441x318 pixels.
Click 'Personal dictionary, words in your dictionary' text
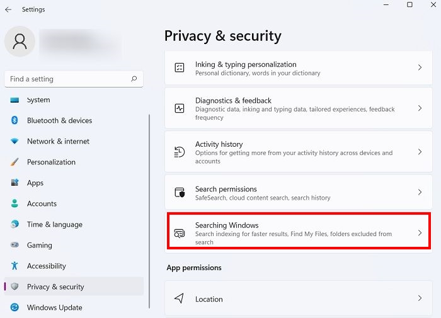[258, 74]
